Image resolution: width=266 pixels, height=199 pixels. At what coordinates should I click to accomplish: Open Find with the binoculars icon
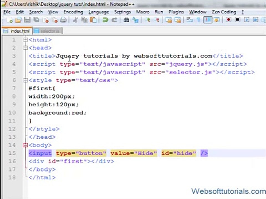click(126, 20)
